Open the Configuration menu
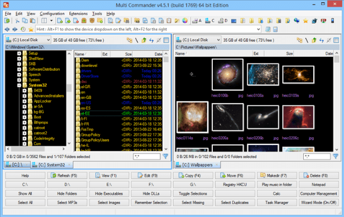344x217 pixels. (x=52, y=13)
